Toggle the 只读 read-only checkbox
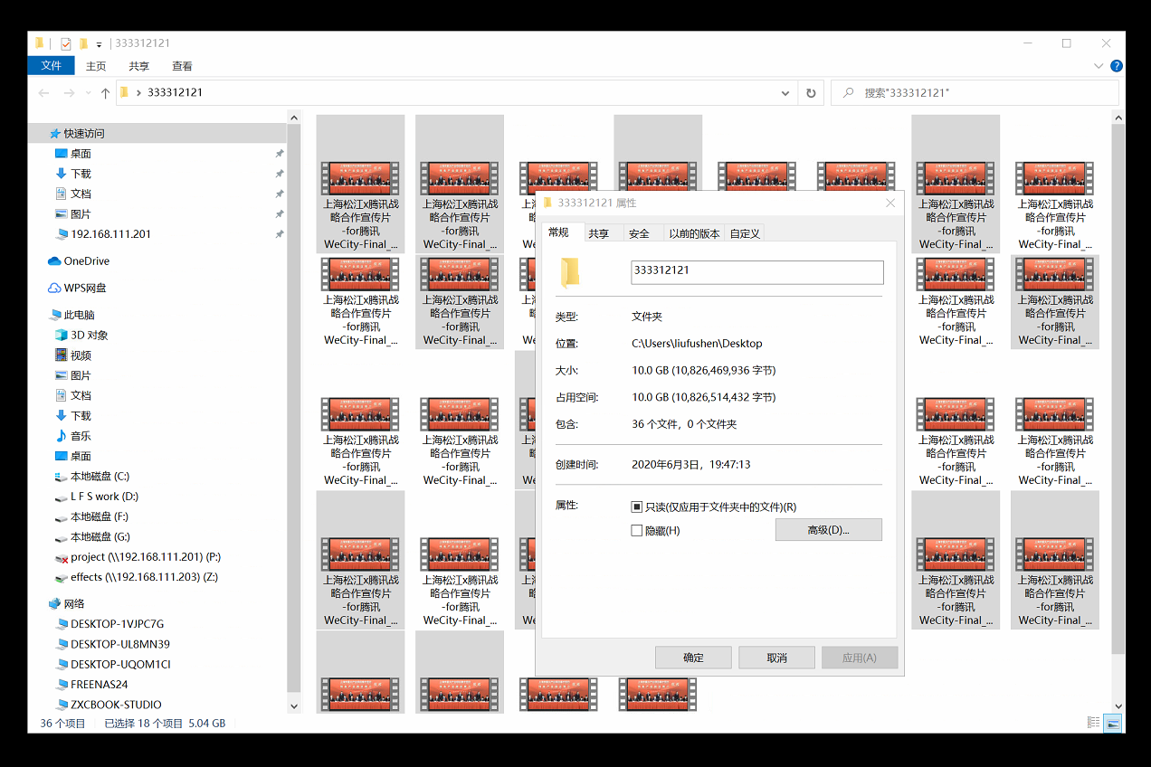The width and height of the screenshot is (1151, 767). pyautogui.click(x=637, y=507)
